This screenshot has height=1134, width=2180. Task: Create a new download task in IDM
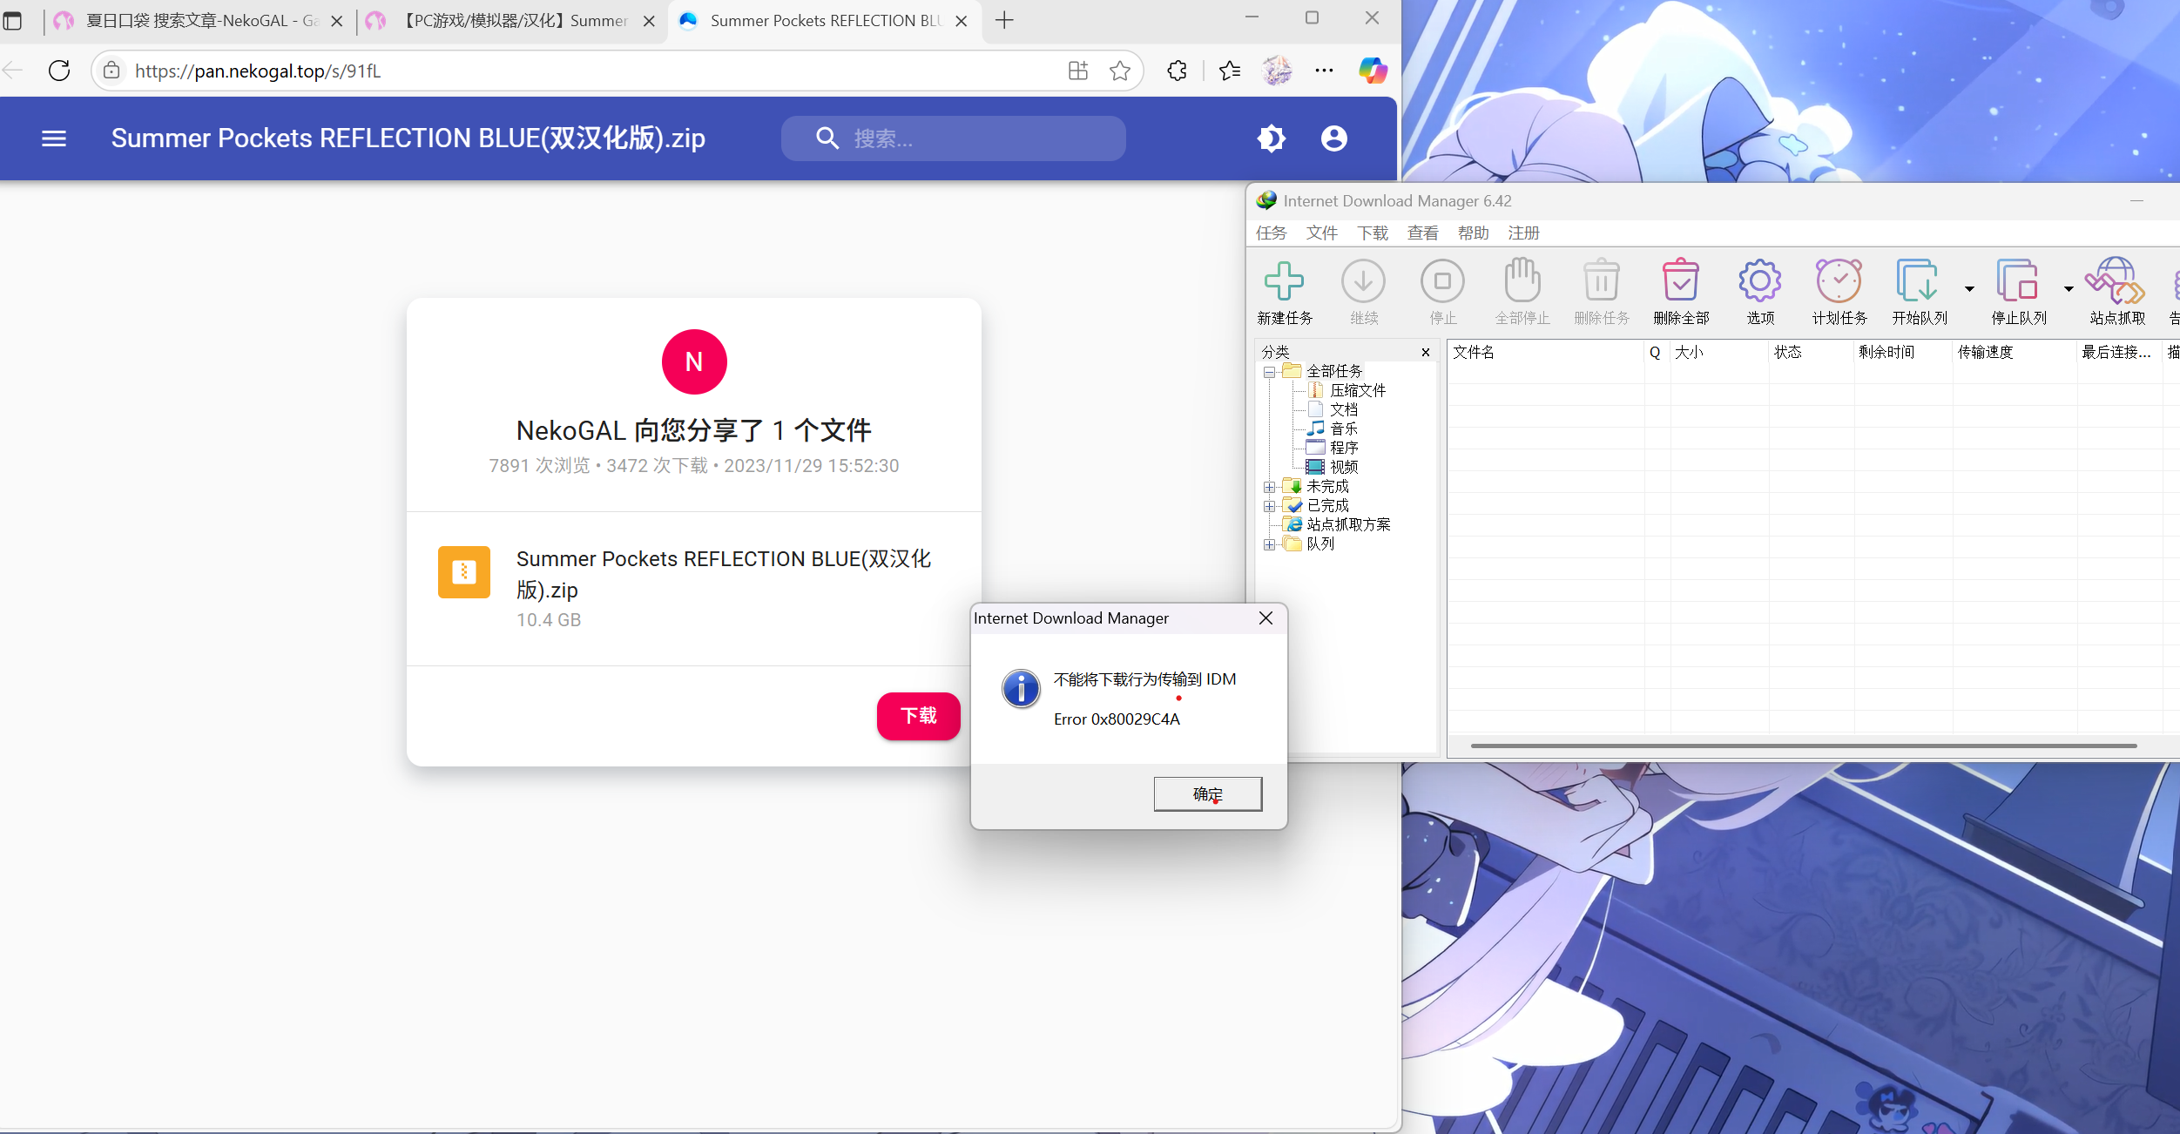click(x=1285, y=287)
